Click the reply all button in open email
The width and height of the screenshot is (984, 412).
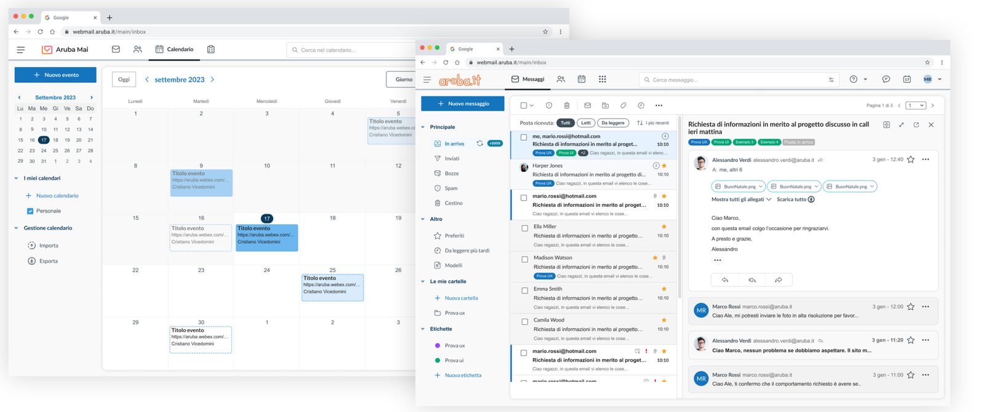pos(752,280)
